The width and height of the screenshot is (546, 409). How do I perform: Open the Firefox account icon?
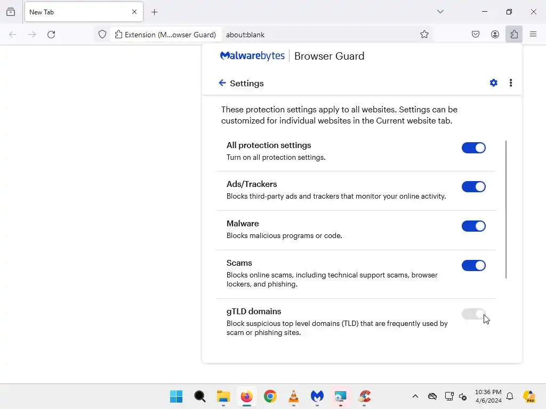coord(495,35)
